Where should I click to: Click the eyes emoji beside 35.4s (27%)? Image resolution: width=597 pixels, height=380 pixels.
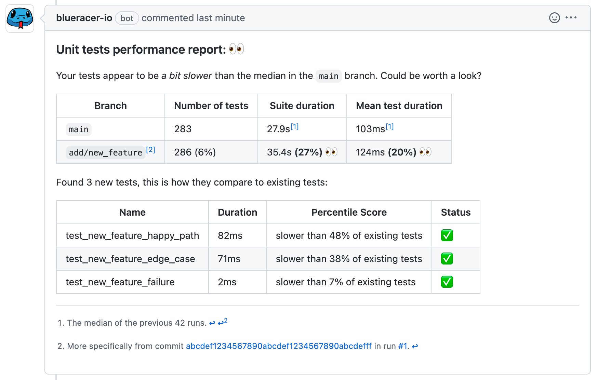click(x=331, y=152)
